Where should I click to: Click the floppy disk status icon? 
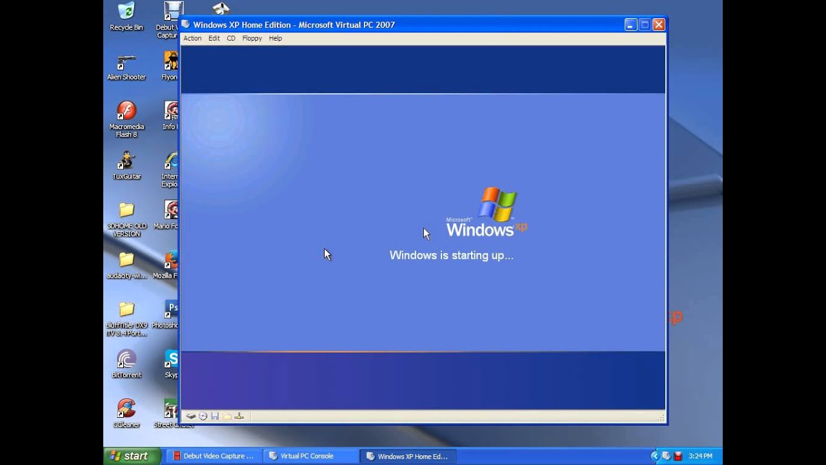[x=215, y=416]
